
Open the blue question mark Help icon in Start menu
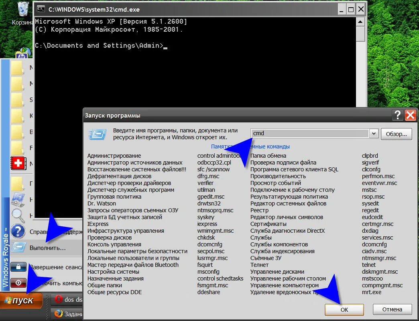18,231
